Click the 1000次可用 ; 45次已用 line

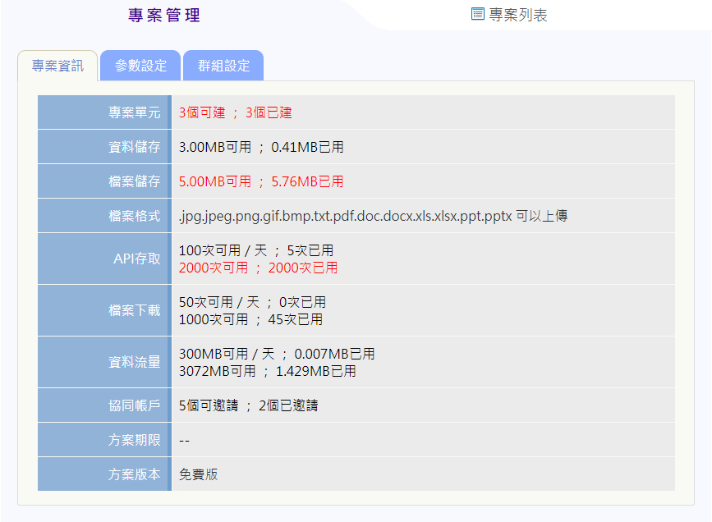point(250,319)
